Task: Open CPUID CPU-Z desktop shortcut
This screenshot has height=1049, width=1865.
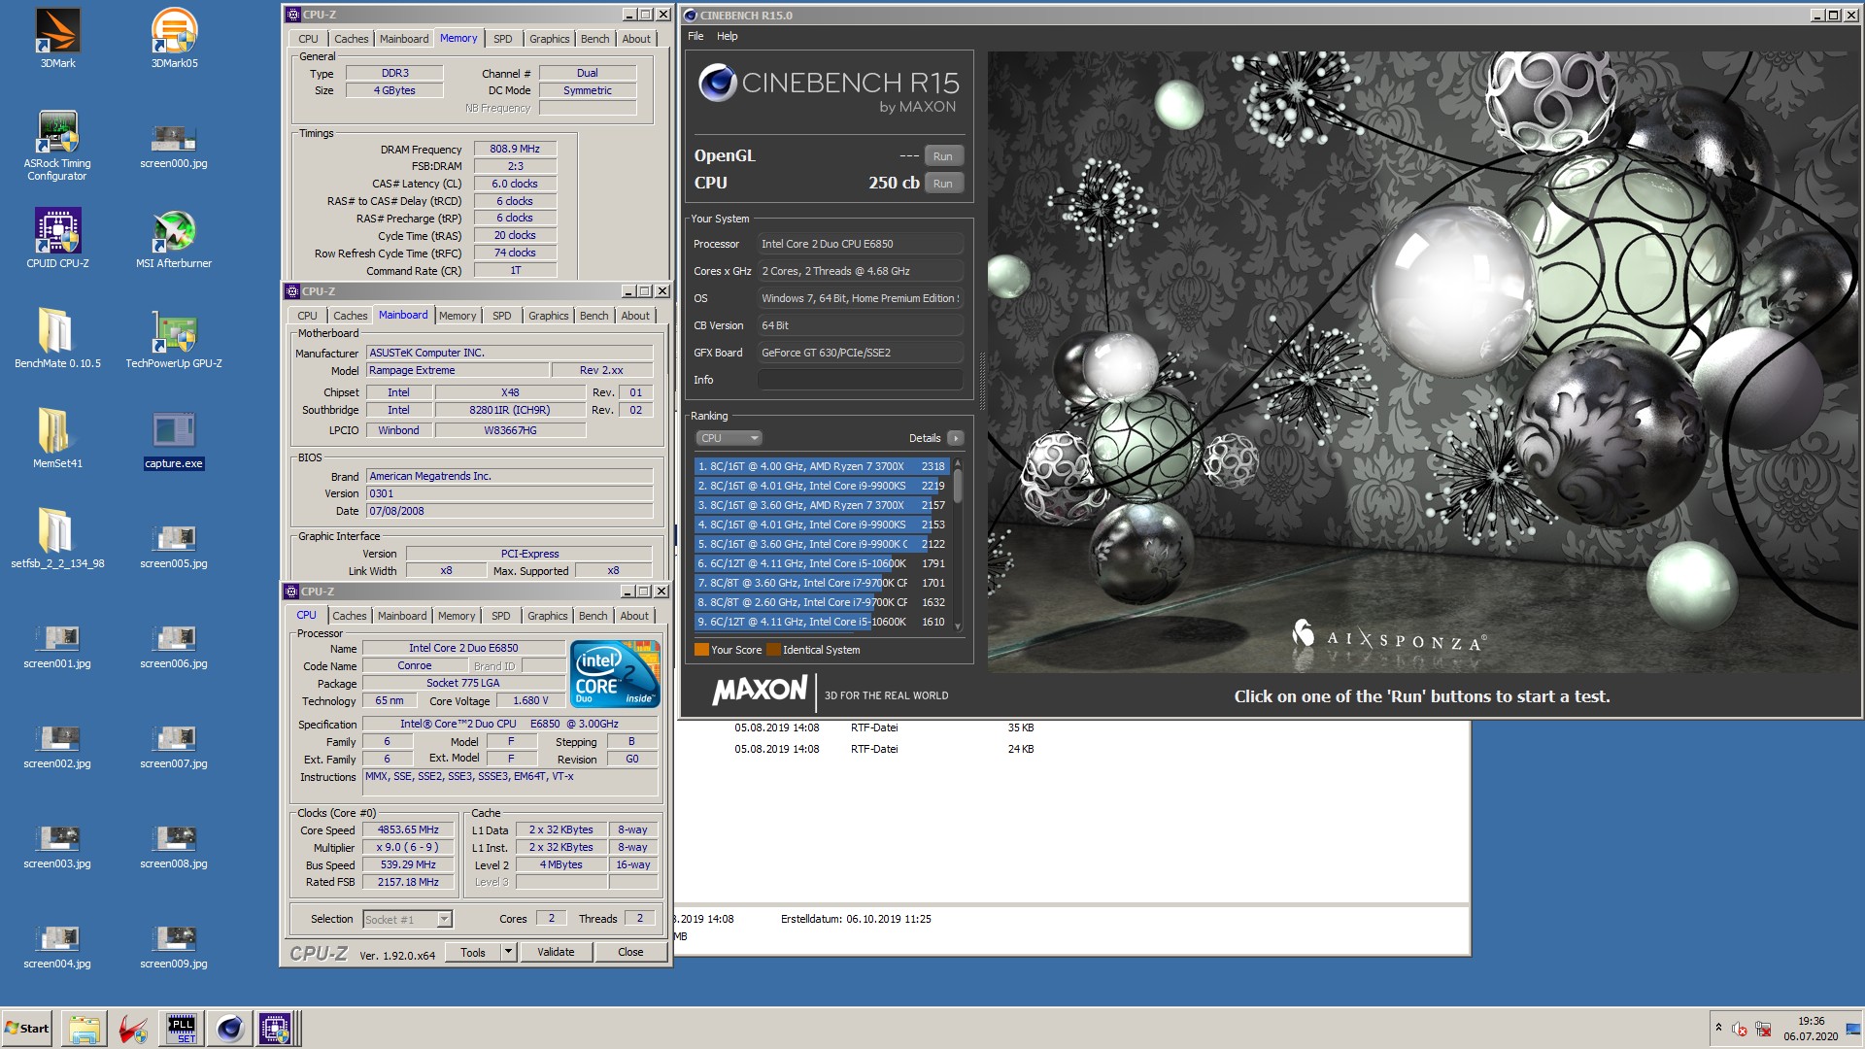Action: pos(57,239)
